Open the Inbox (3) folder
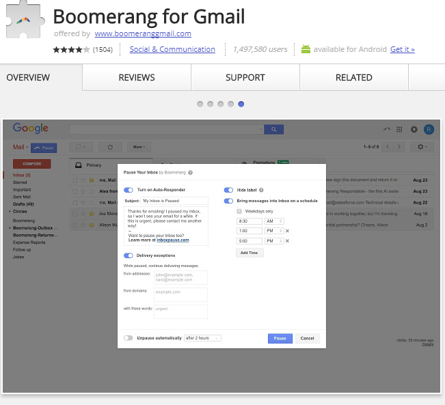 22,175
